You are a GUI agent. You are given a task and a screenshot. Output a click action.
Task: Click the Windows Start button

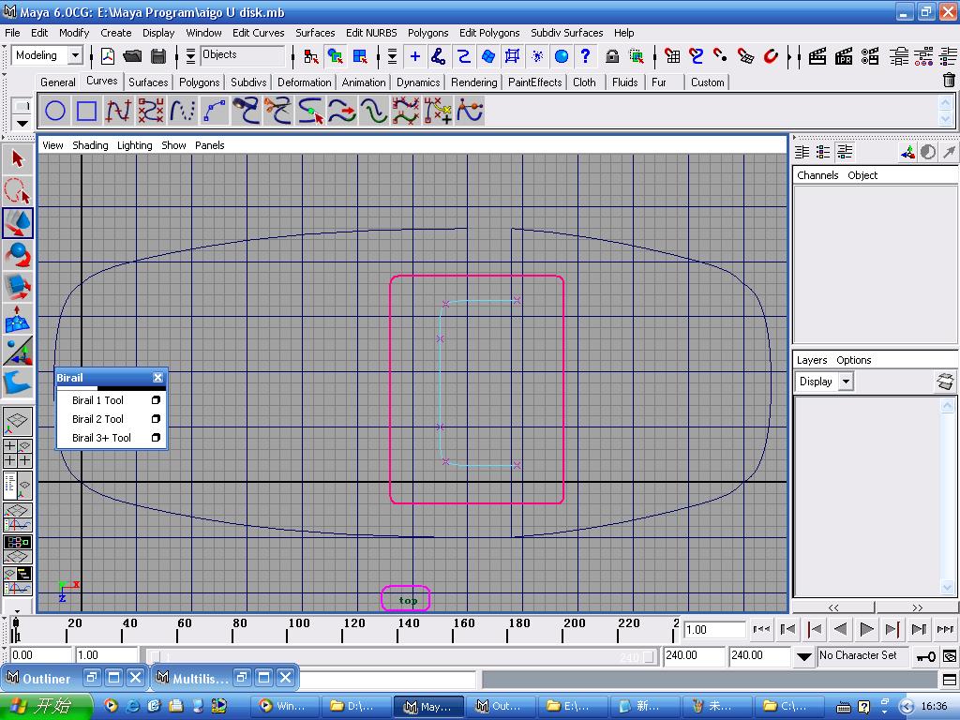click(47, 706)
